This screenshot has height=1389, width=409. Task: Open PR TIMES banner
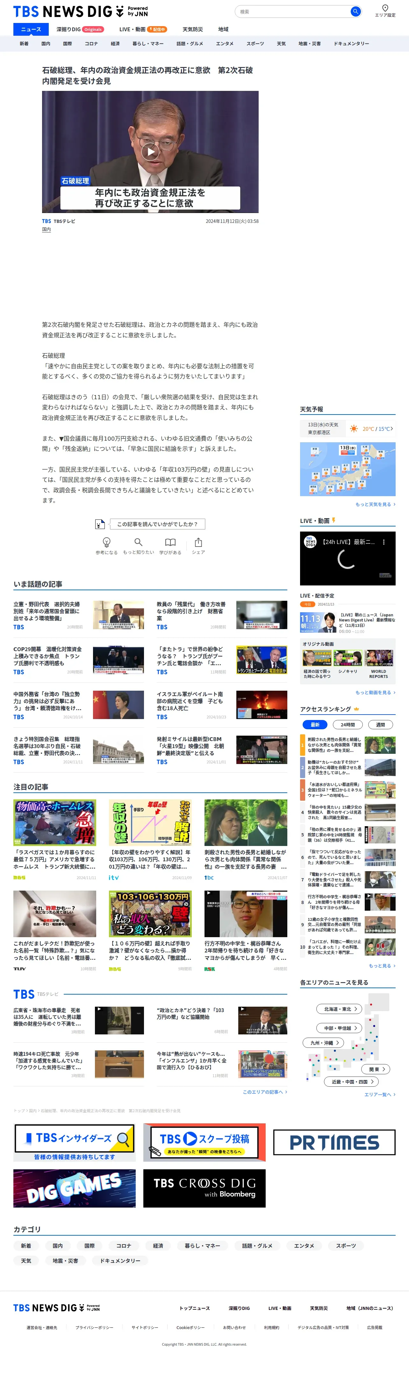(x=334, y=1143)
